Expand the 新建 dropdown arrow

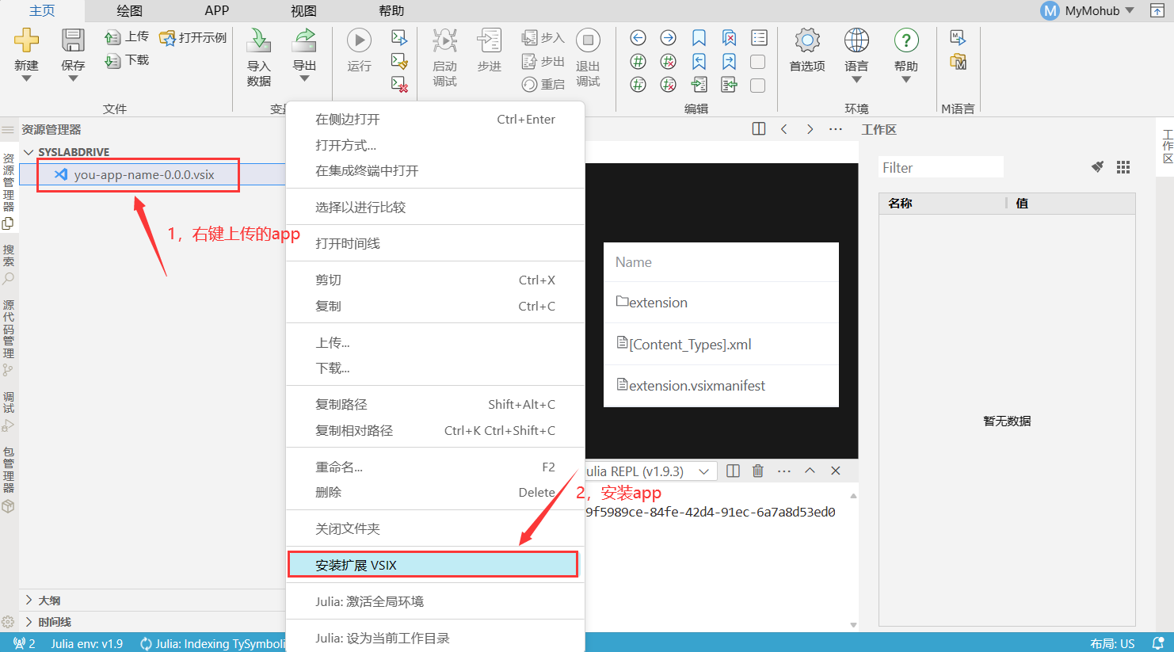coord(26,78)
